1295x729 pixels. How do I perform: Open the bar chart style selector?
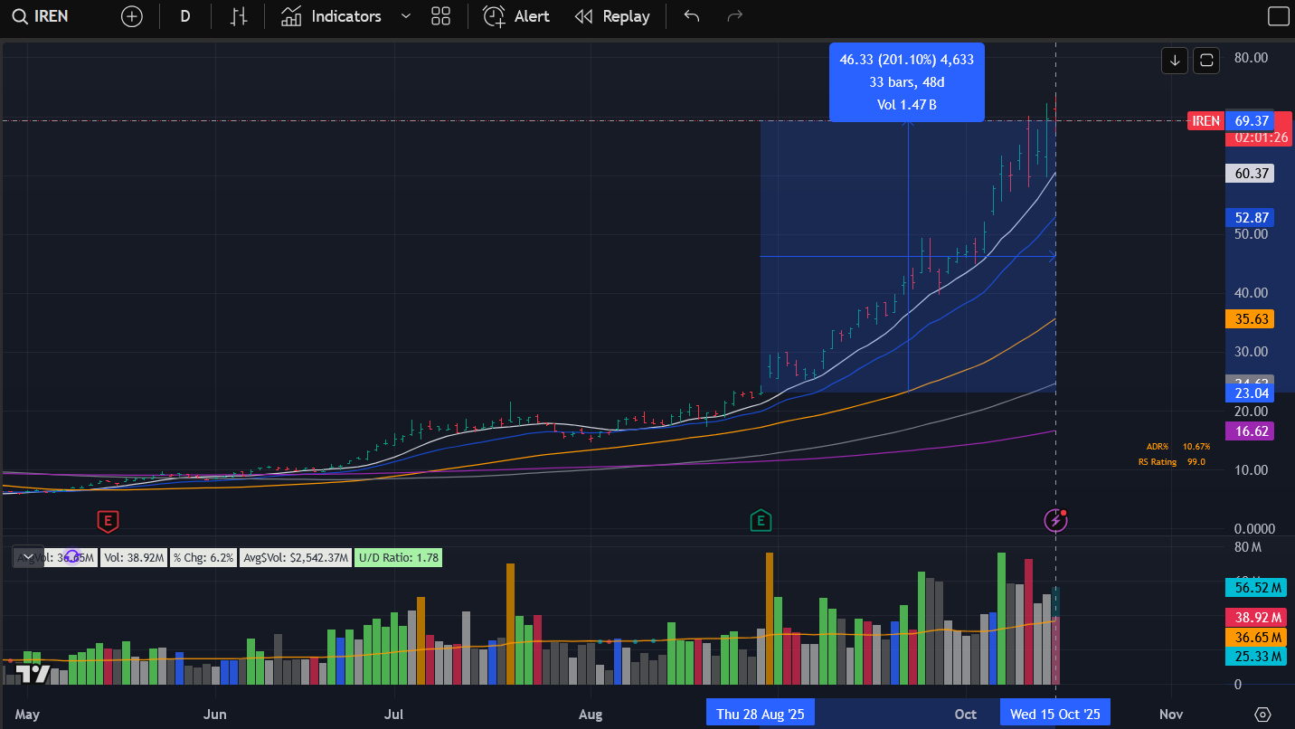tap(239, 16)
